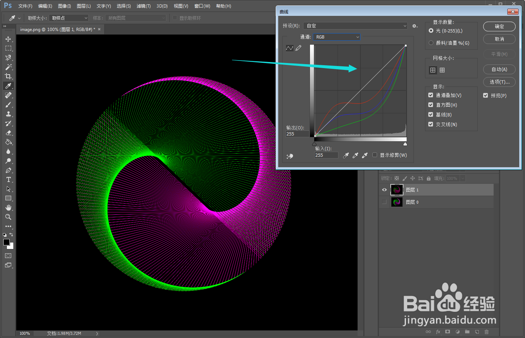Switch to the image.png document tab
This screenshot has height=338, width=525.
click(58, 30)
